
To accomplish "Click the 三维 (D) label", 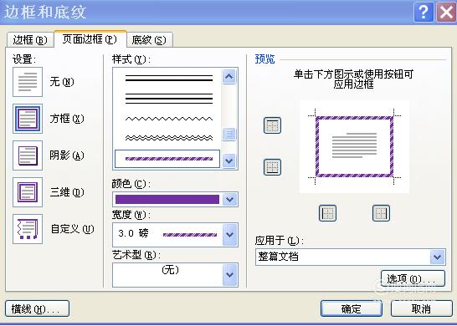I will tap(67, 192).
